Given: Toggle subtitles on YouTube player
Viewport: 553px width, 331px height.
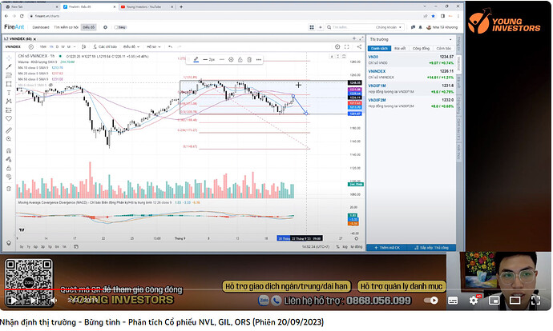Looking at the screenshot, I should click(453, 301).
